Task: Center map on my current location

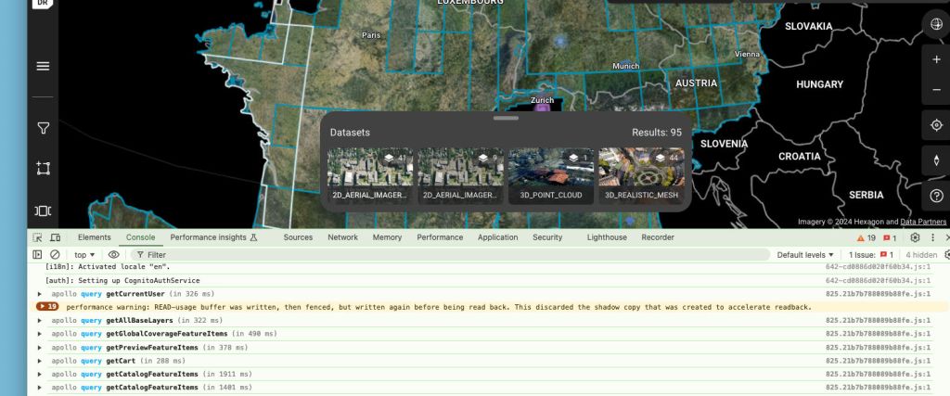Action: point(936,125)
